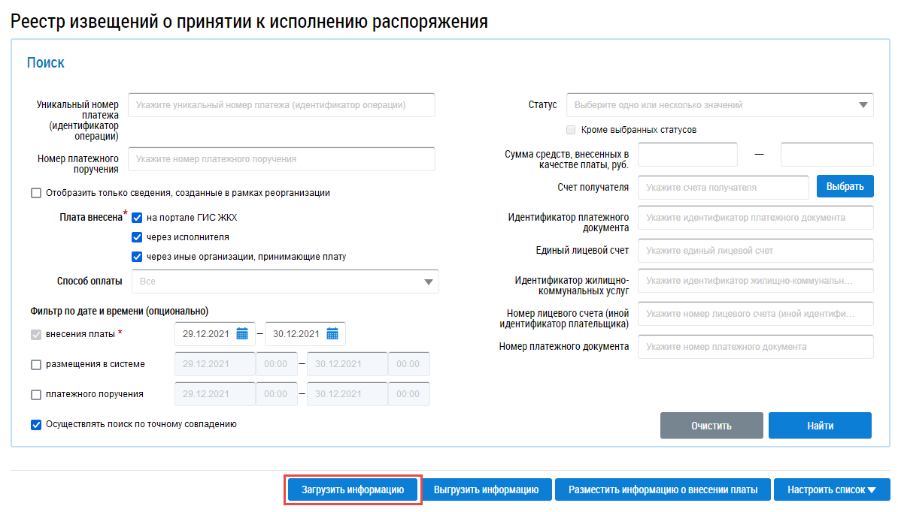
Task: Toggle exact match search checkbox
Action: pyautogui.click(x=36, y=425)
